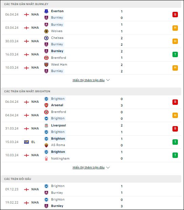Image resolution: width=184 pixels, height=210 pixels.
Task: Select 'Các trận gần nhất: Brighton' section header
Action: coord(91,91)
